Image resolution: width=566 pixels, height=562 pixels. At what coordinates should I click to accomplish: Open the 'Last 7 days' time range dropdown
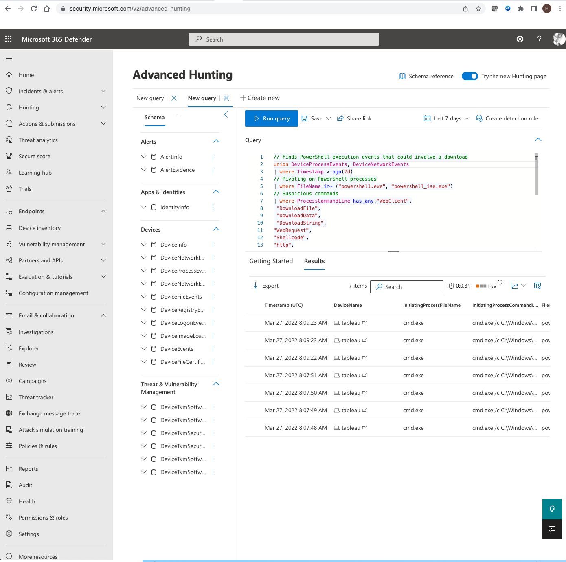[446, 118]
